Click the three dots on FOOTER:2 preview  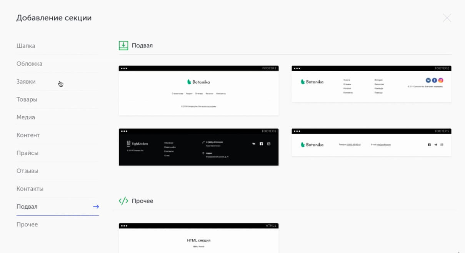pos(297,69)
